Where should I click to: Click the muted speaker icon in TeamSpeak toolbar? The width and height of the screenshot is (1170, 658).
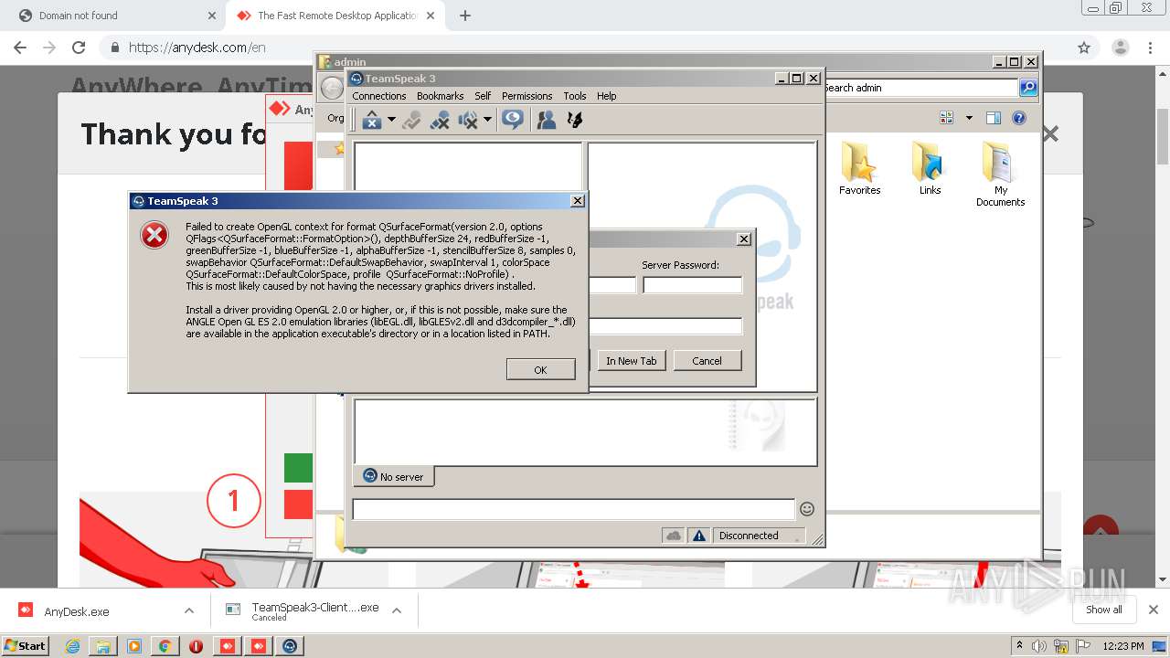pyautogui.click(x=468, y=120)
